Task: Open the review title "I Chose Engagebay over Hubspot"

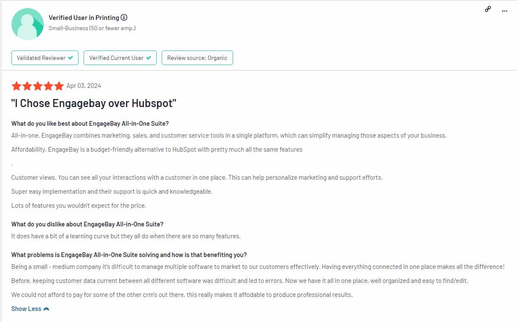Action: pos(94,103)
